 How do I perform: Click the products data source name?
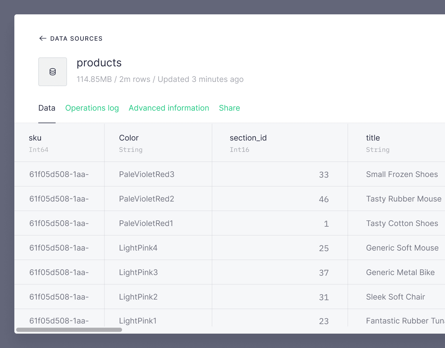99,63
